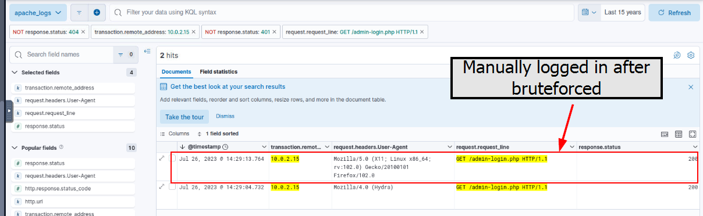Open the NOT response.status: 404 filter pill
This screenshot has height=216, width=703.
pos(46,32)
